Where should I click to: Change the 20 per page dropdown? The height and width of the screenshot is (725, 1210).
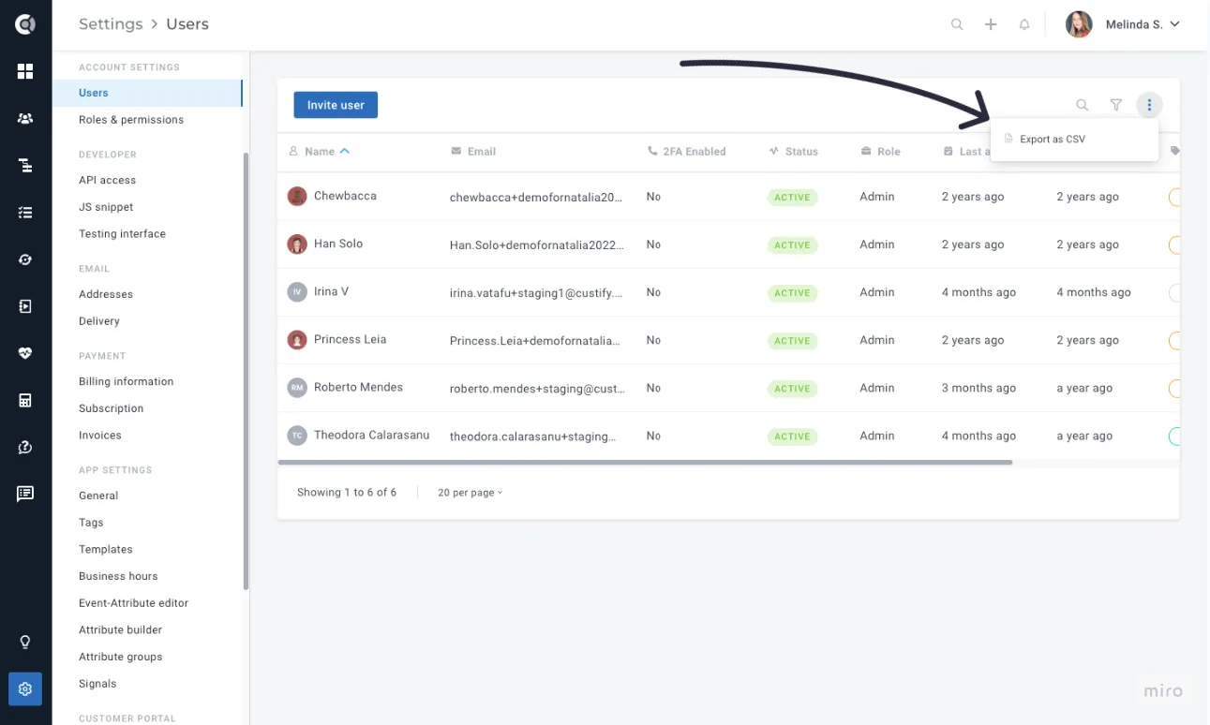tap(471, 493)
